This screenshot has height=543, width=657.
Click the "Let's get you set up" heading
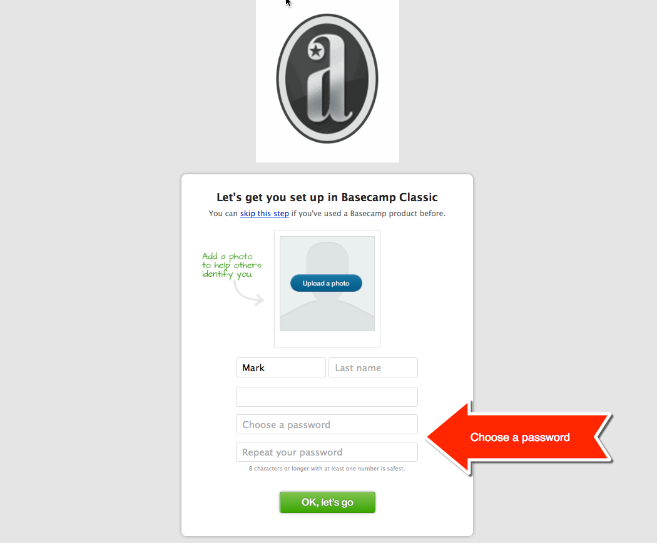327,197
